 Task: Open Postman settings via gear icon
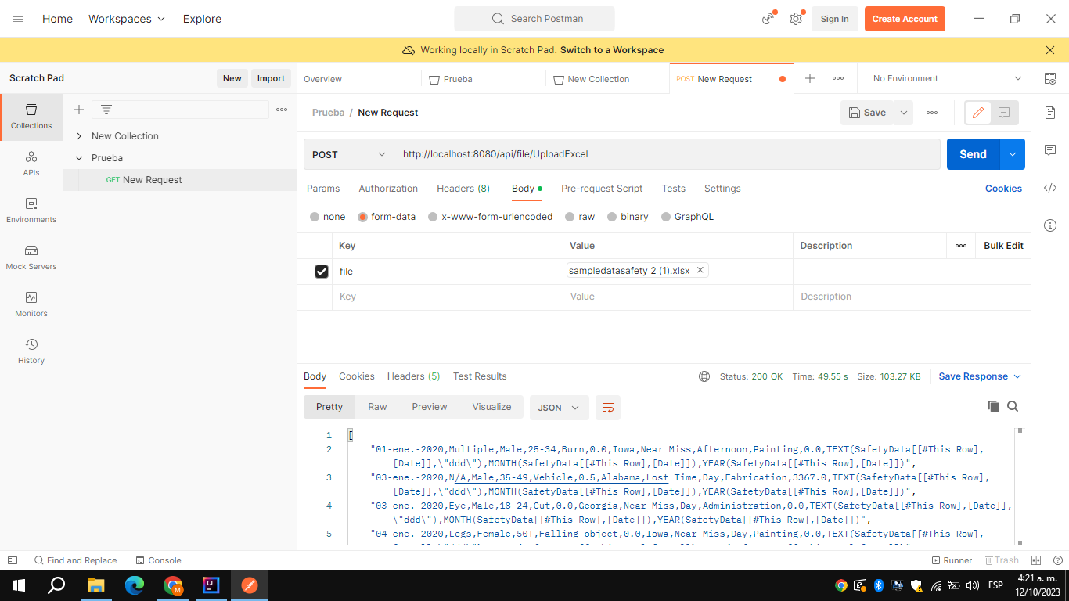[795, 19]
